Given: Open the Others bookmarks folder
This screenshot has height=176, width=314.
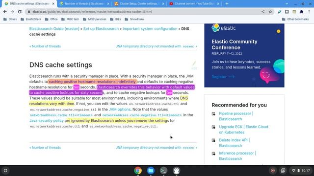Looking at the screenshot, I should click(10, 19).
